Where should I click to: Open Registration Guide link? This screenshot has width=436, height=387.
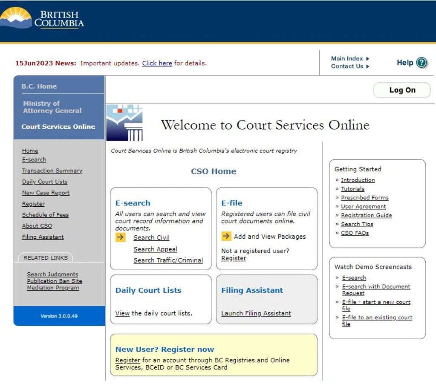(366, 216)
